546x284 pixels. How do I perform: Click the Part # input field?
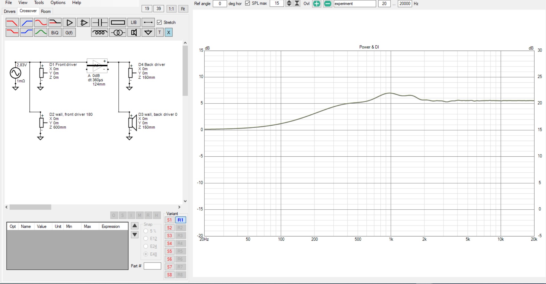[152, 266]
